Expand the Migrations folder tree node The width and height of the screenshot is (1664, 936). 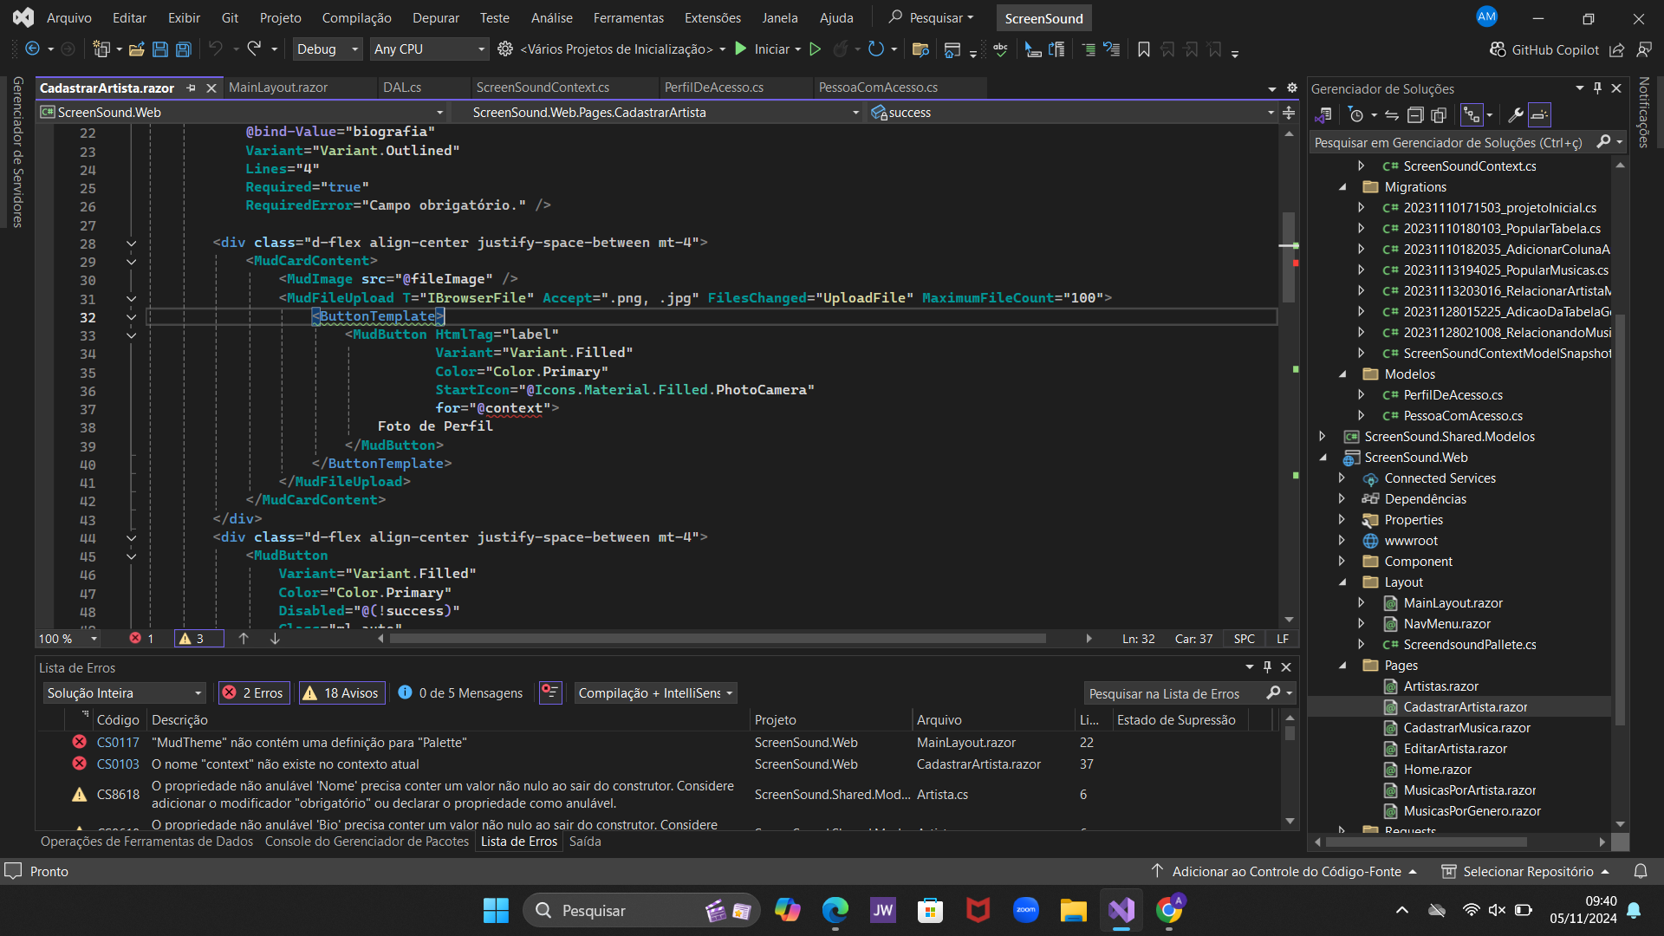(x=1342, y=186)
